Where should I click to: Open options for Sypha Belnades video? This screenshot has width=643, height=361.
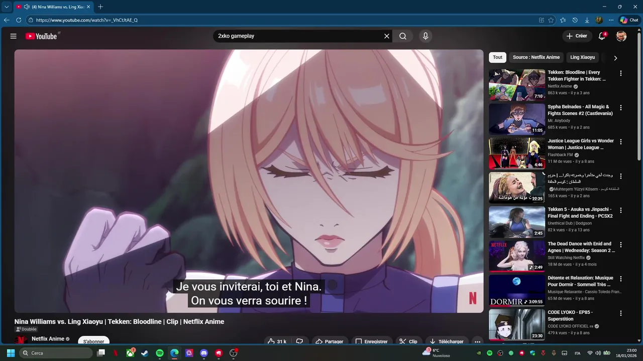620,107
